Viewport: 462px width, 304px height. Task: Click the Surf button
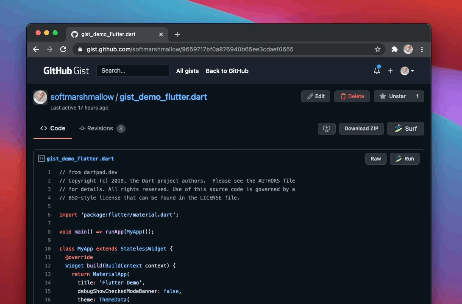point(406,129)
